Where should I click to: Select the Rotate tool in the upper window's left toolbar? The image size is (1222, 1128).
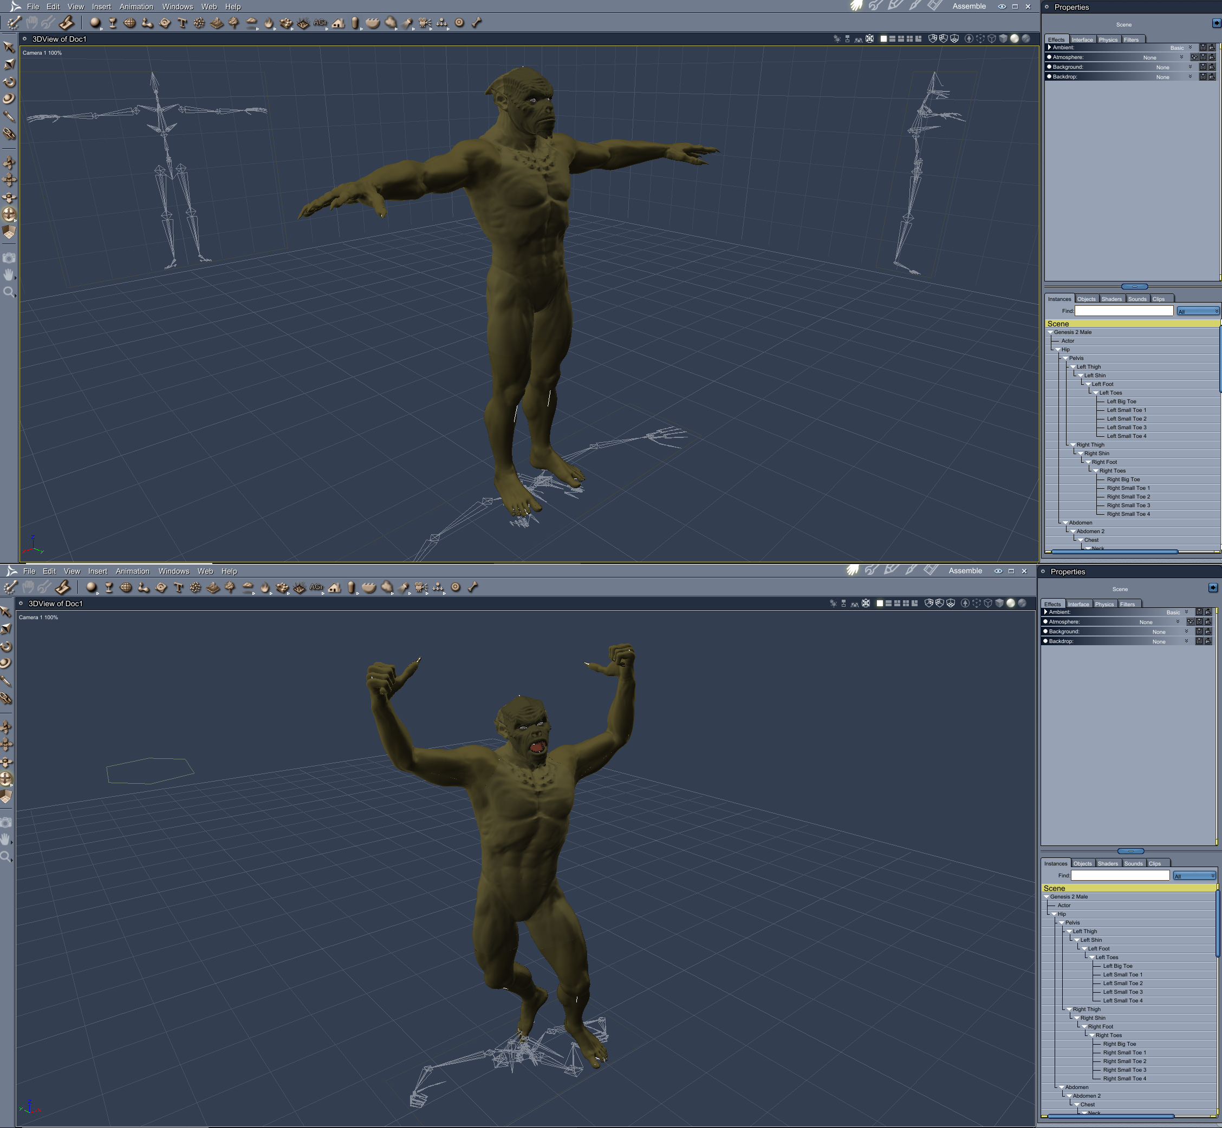pyautogui.click(x=9, y=82)
